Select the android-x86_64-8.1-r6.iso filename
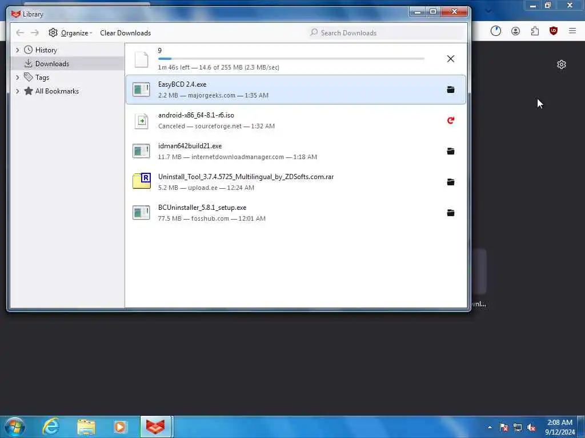 [x=196, y=115]
